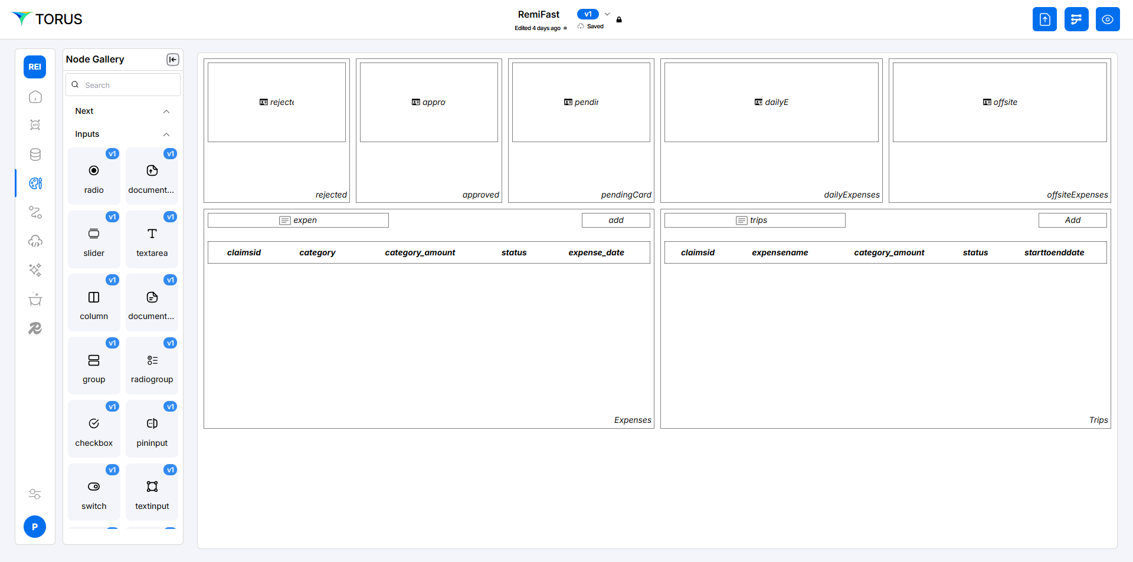Select the slider node in gallery
The height and width of the screenshot is (562, 1133).
tap(94, 239)
